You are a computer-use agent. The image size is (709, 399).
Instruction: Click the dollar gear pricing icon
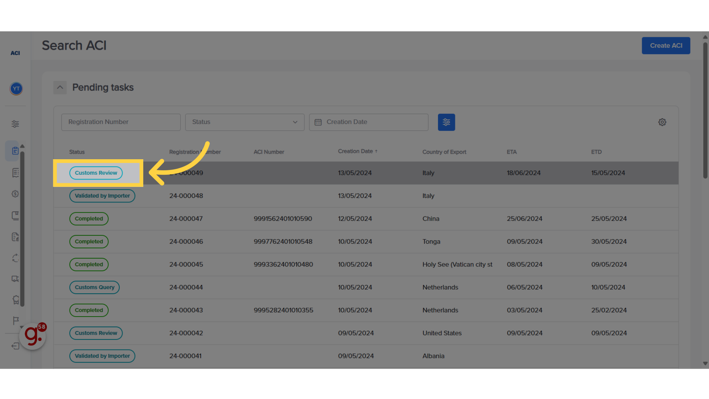click(x=15, y=194)
